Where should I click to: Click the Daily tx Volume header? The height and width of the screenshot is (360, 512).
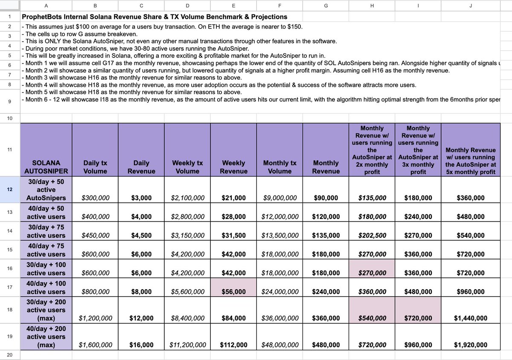coord(95,149)
